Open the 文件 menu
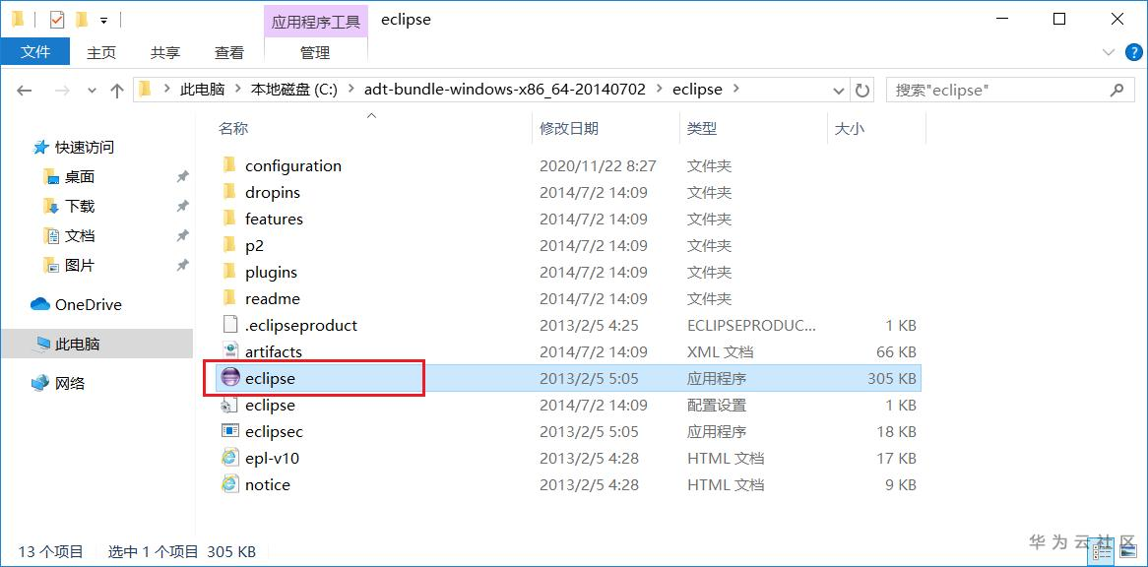Image resolution: width=1148 pixels, height=567 pixels. pyautogui.click(x=35, y=52)
